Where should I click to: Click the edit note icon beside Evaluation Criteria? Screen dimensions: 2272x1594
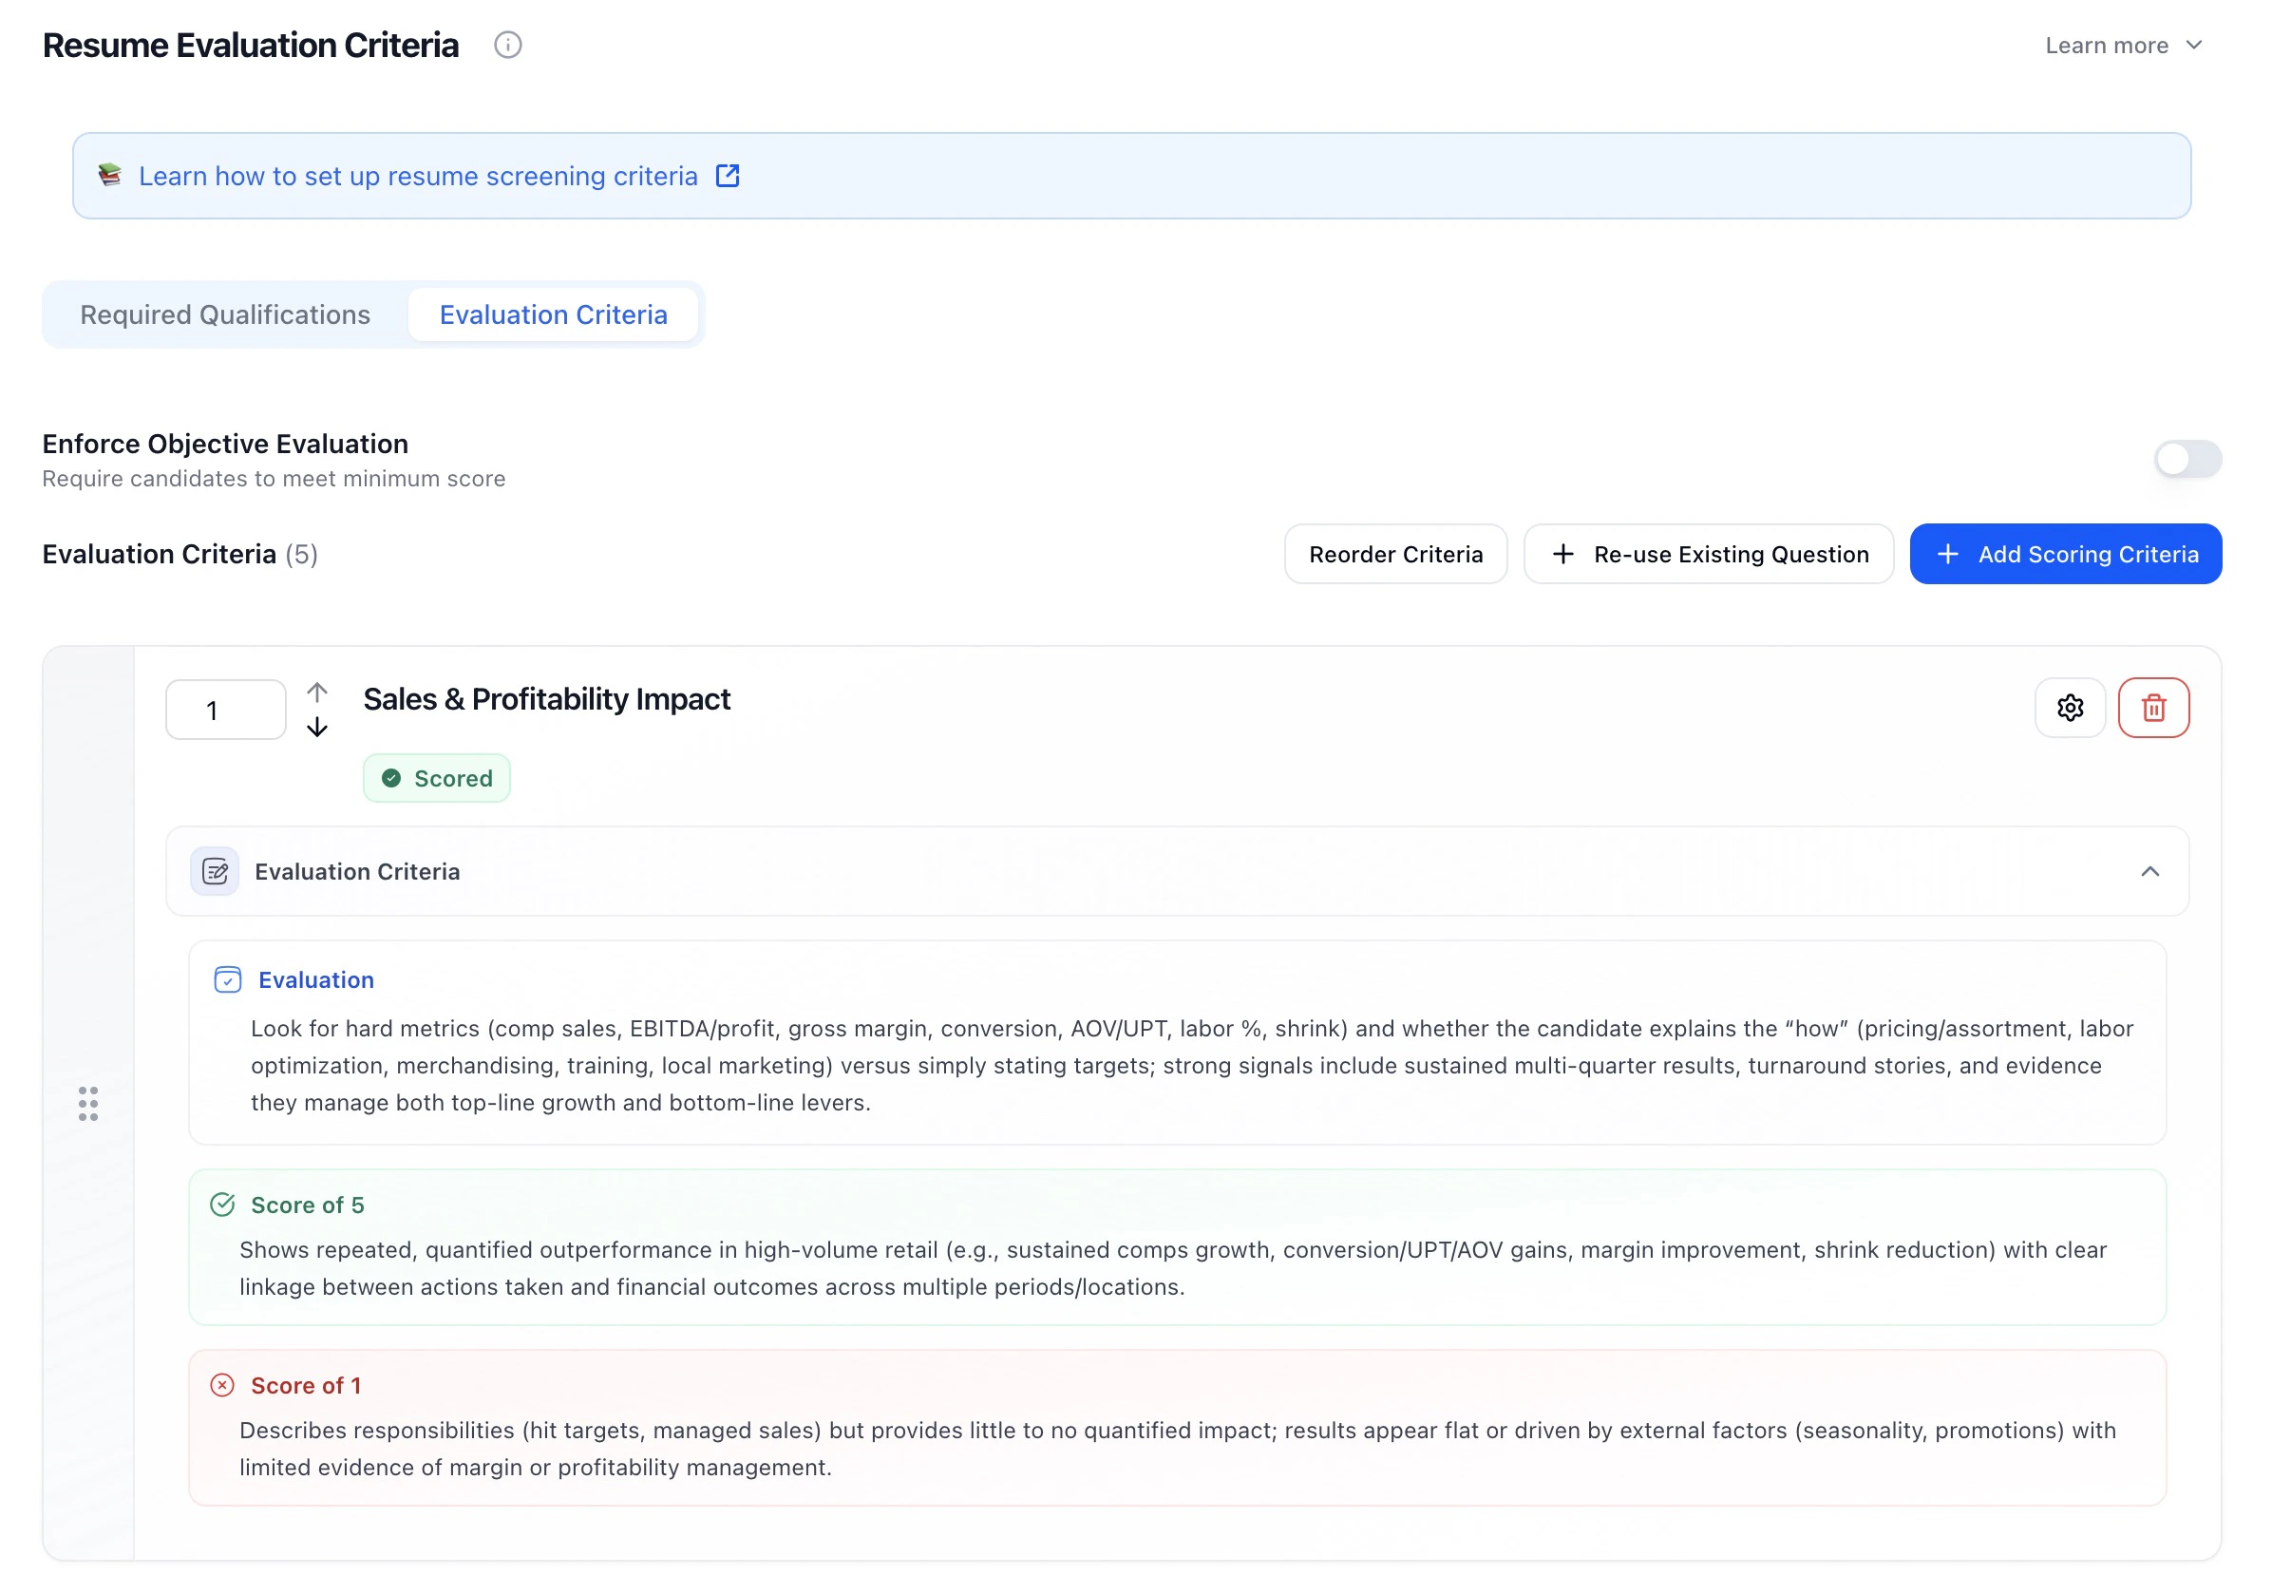[215, 872]
